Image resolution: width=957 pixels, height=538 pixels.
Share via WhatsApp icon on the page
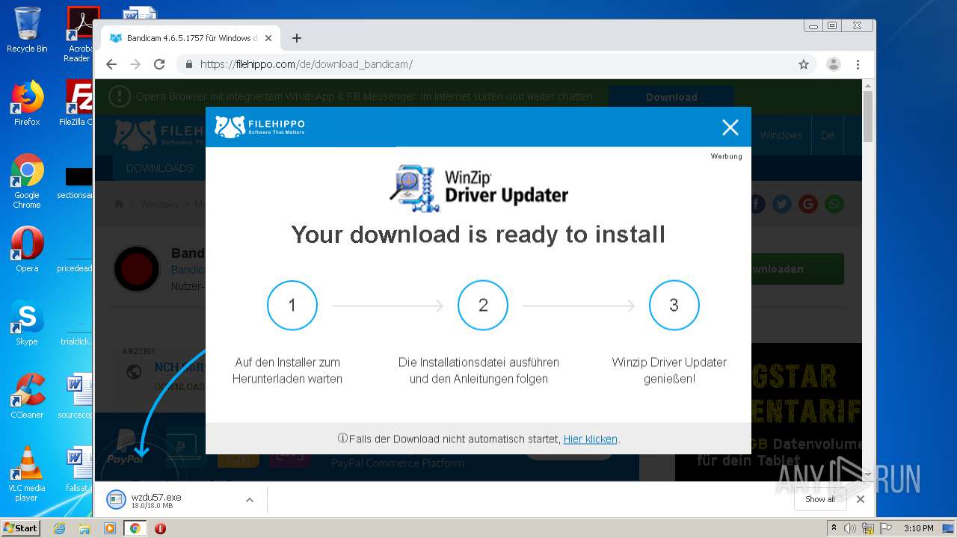coord(834,204)
